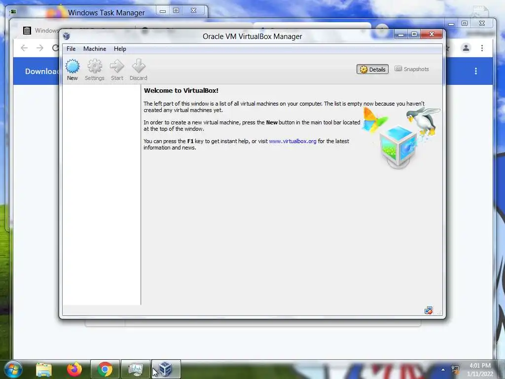Click the network tray icon
The width and height of the screenshot is (505, 379).
[x=455, y=370]
